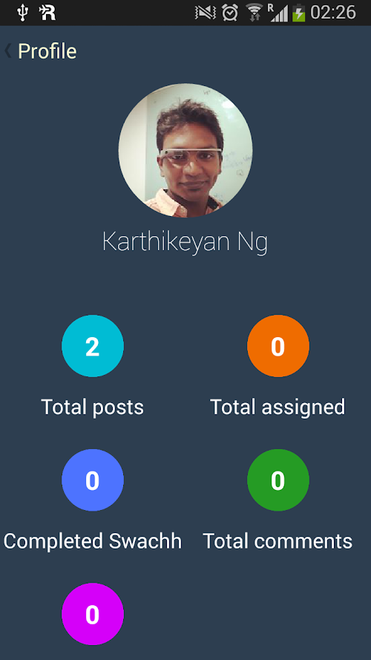Tap the circular profile photo

point(185,150)
